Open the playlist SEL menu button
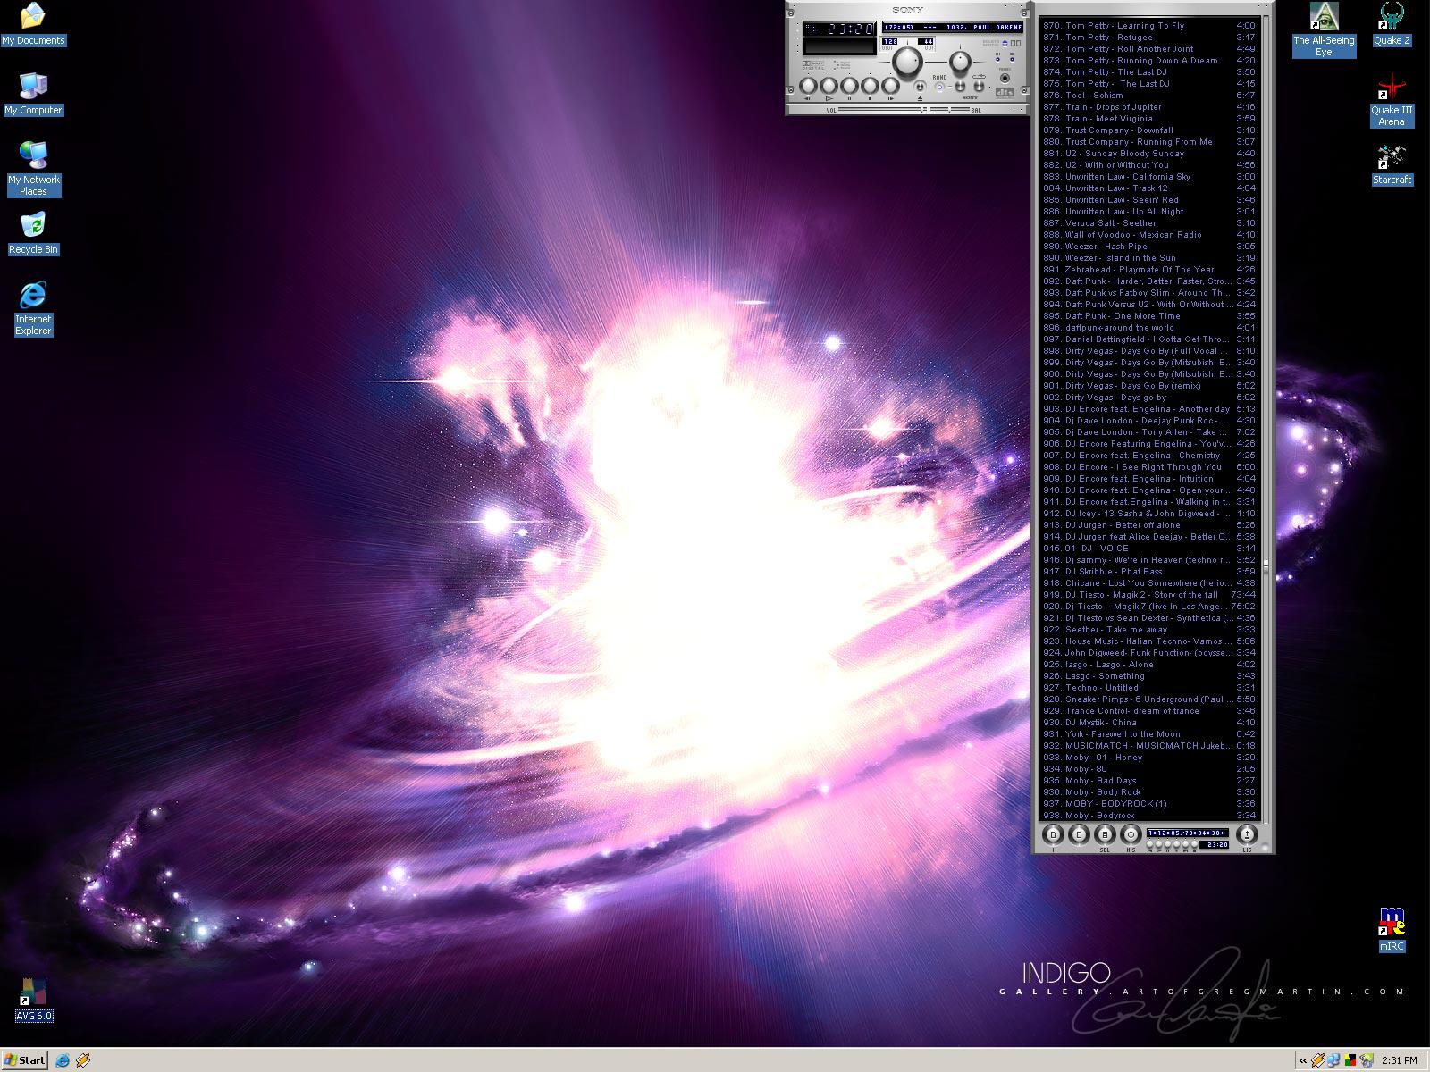 pos(1105,834)
